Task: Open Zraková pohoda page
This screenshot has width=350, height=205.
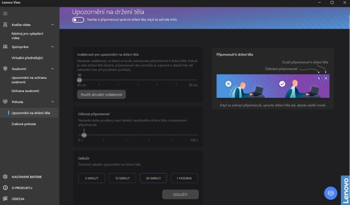Action: click(x=24, y=124)
